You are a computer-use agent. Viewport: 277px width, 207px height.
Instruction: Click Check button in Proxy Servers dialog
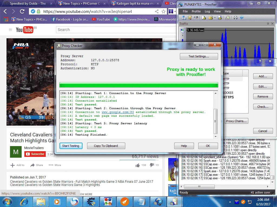point(263,107)
